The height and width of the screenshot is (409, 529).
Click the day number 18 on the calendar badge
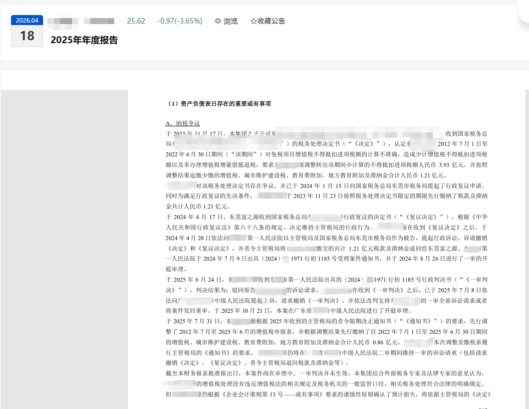point(27,36)
